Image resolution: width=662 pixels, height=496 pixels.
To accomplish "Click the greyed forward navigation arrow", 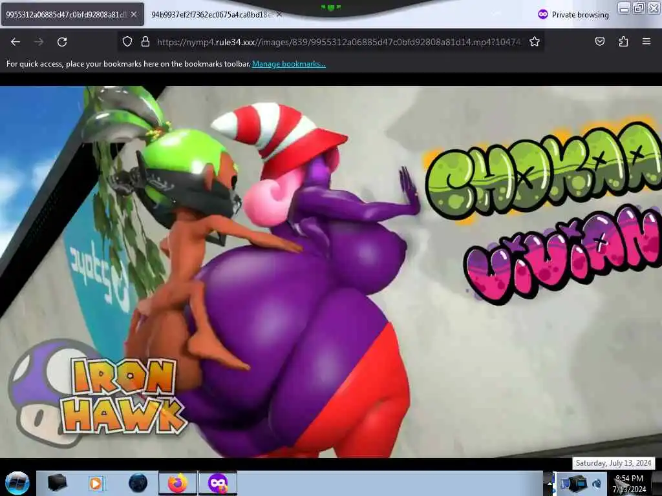I will click(38, 42).
